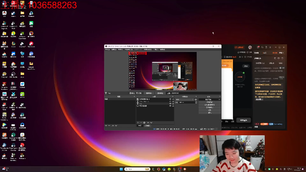The width and height of the screenshot is (306, 172).
Task: Open source properties gear in Sources toolbar
Action: 144,123
